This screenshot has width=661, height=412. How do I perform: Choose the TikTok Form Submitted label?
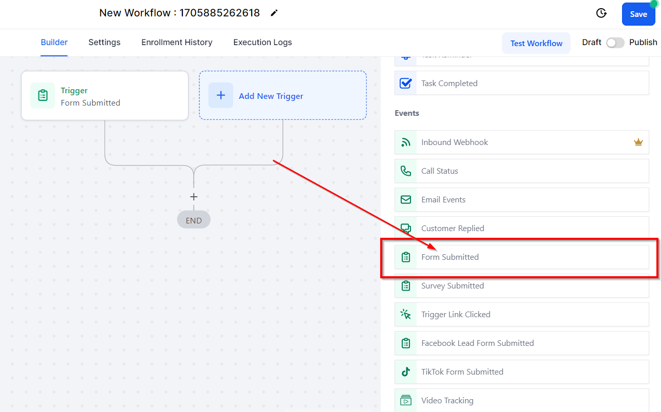click(462, 372)
